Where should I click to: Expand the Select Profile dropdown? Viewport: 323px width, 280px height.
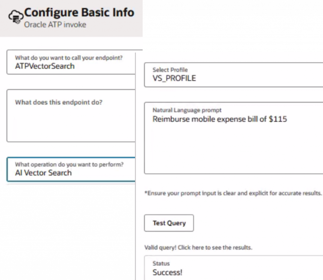[x=233, y=75]
